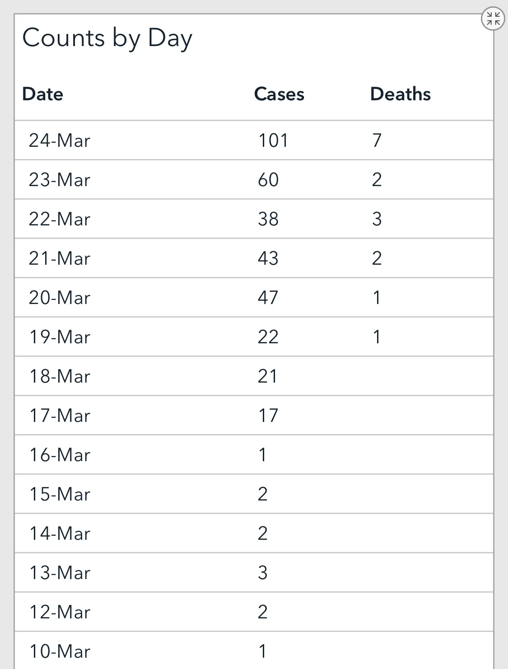Sort table by Cases column header

click(279, 94)
